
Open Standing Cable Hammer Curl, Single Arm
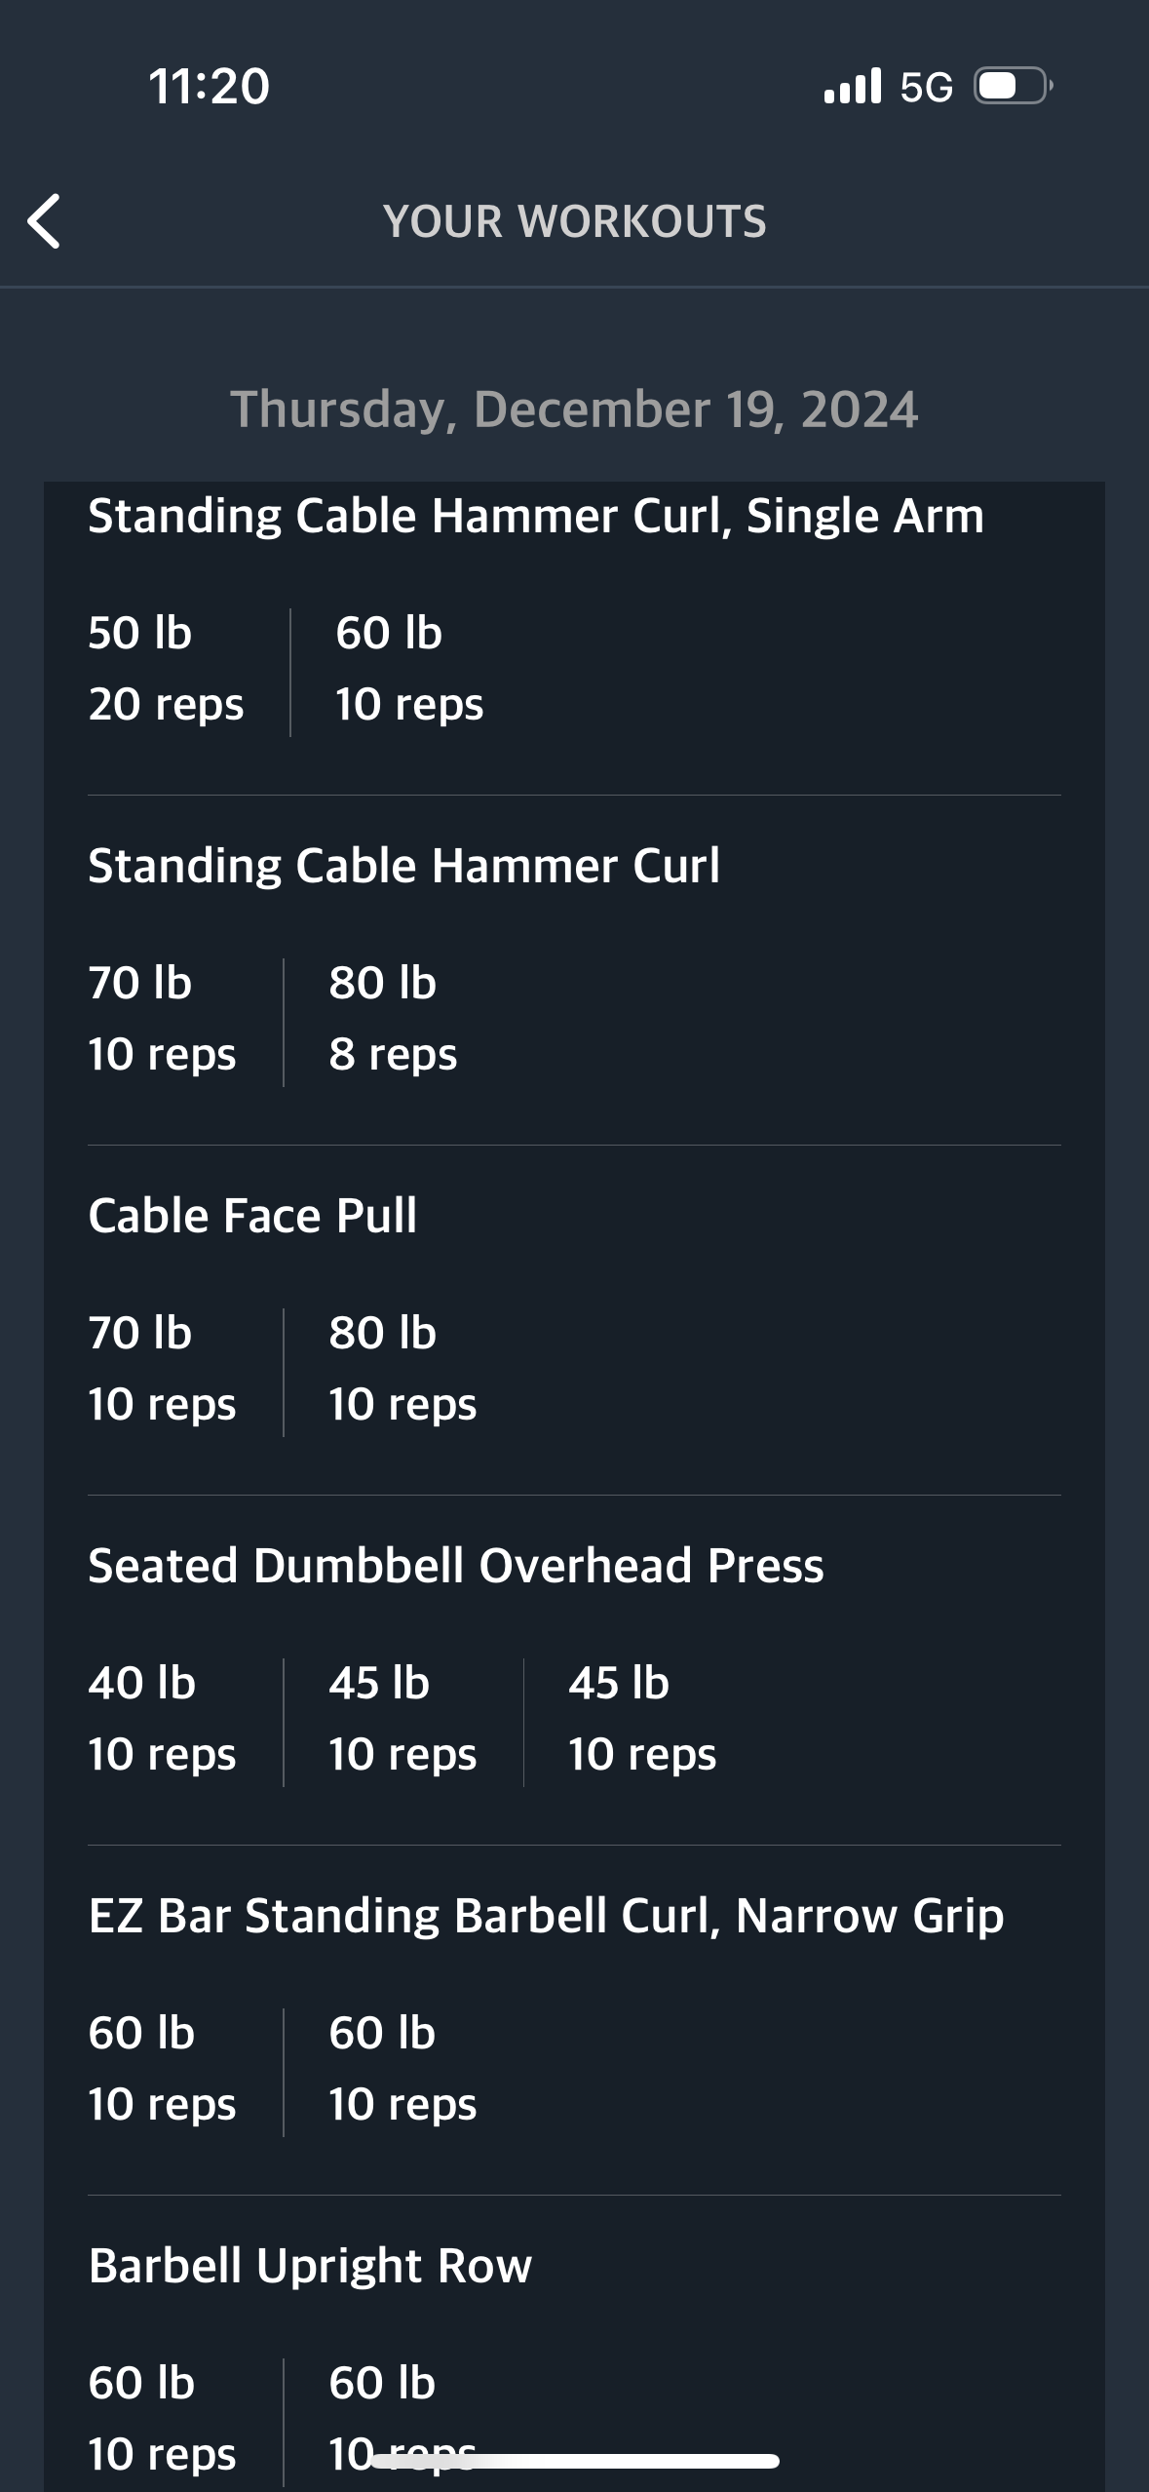(535, 516)
